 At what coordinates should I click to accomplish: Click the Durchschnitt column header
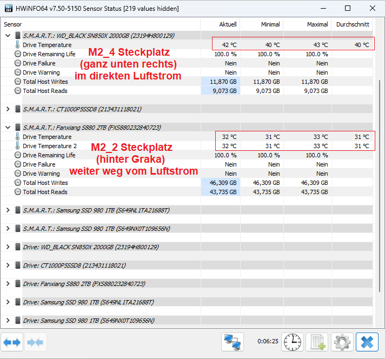pos(352,24)
